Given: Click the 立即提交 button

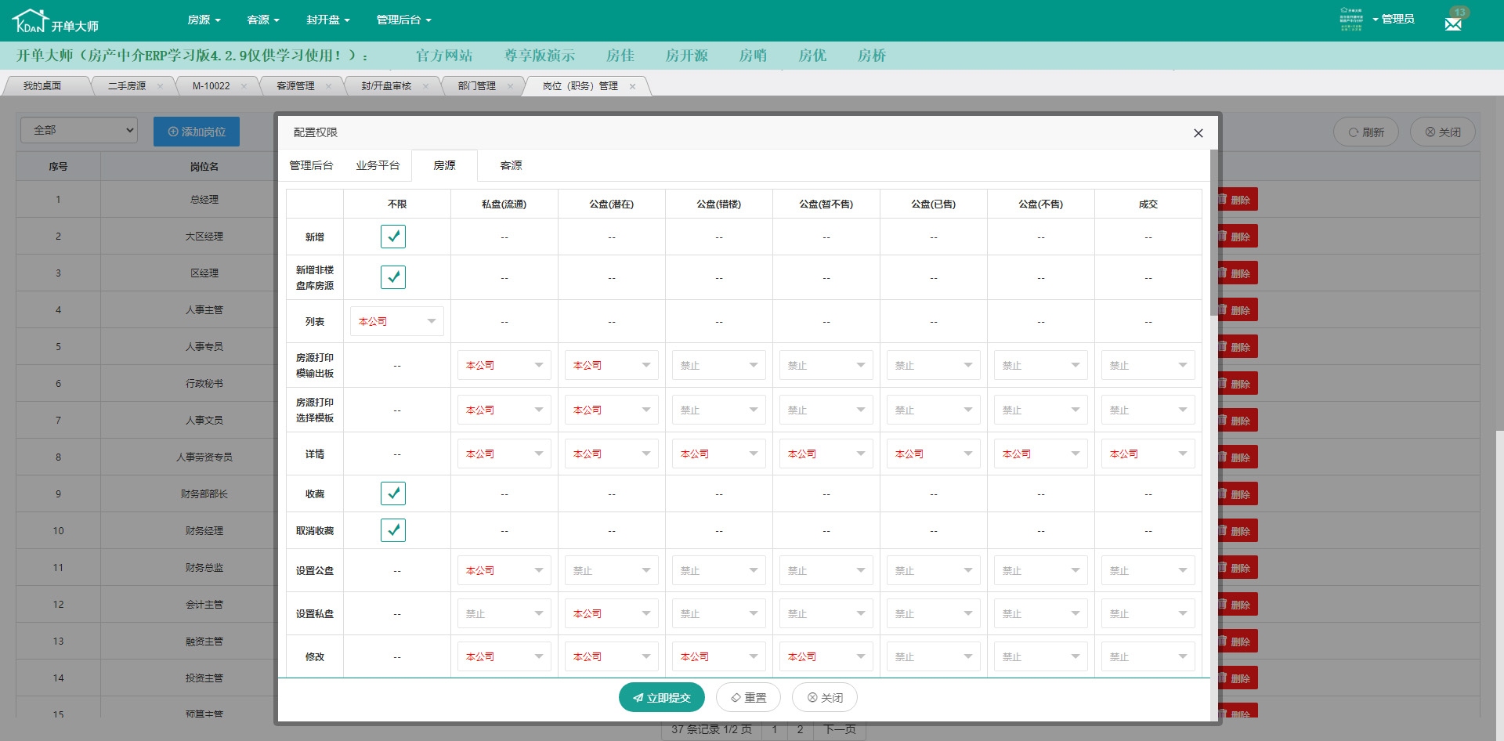Looking at the screenshot, I should click(x=662, y=697).
